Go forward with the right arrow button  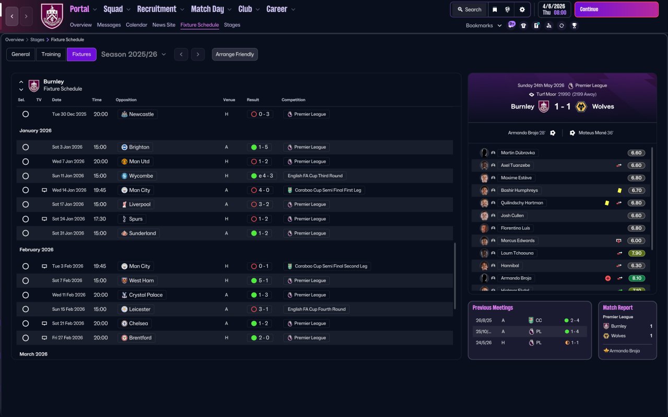pos(26,16)
